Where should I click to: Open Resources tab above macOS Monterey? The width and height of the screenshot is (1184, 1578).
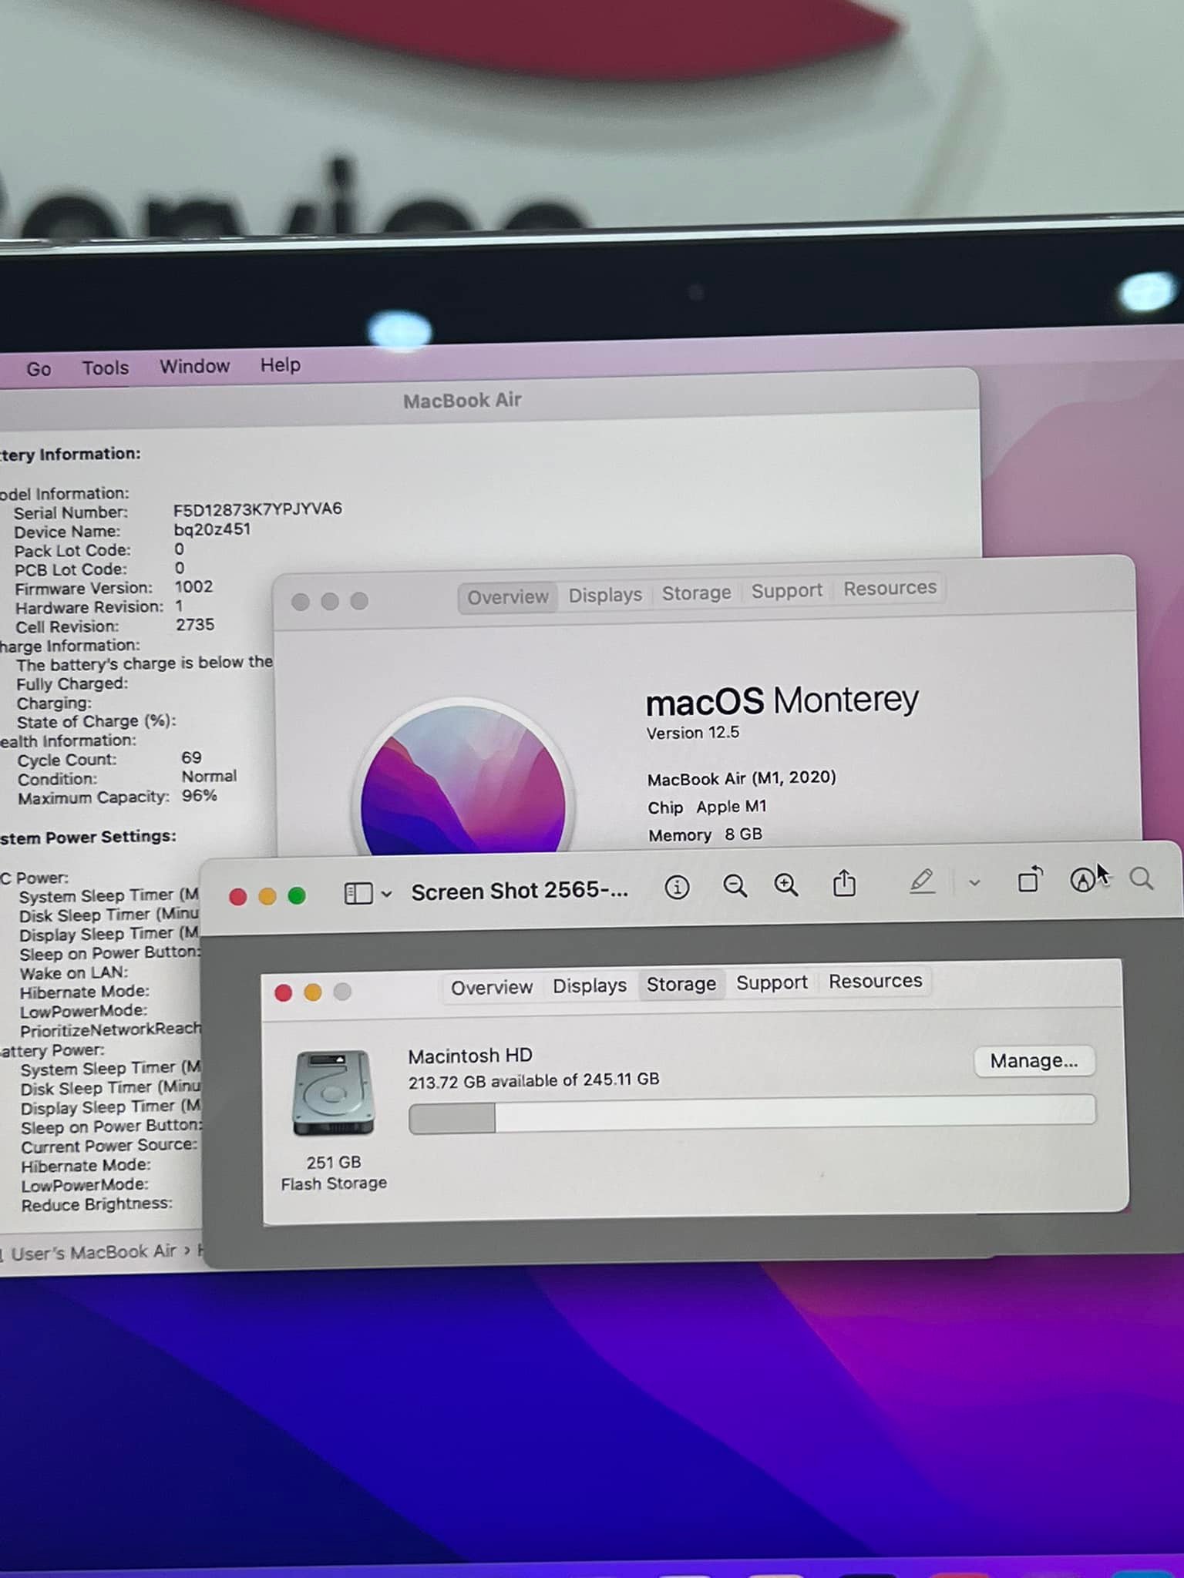point(890,588)
